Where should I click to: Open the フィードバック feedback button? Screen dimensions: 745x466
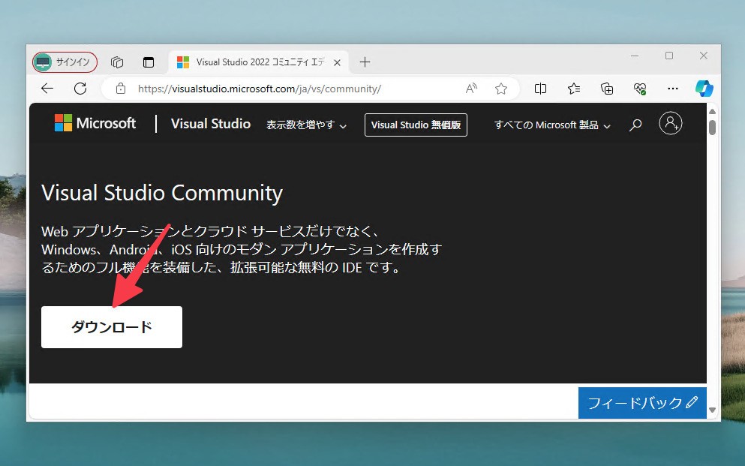coord(642,403)
